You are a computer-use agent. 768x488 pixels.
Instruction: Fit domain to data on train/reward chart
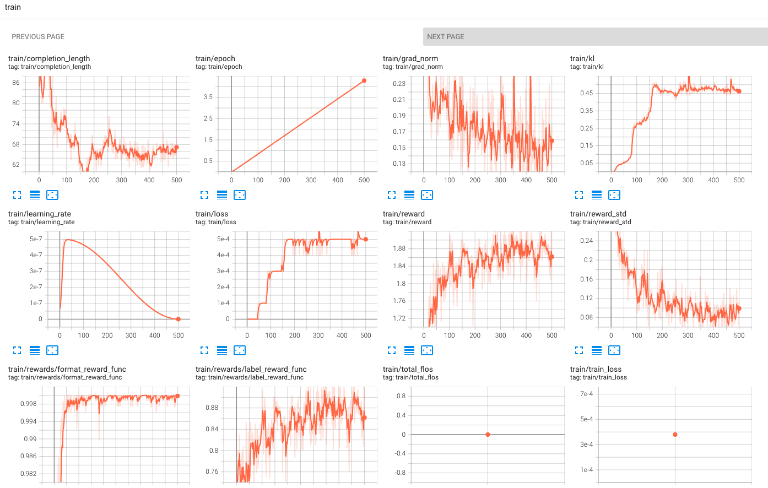coord(427,350)
